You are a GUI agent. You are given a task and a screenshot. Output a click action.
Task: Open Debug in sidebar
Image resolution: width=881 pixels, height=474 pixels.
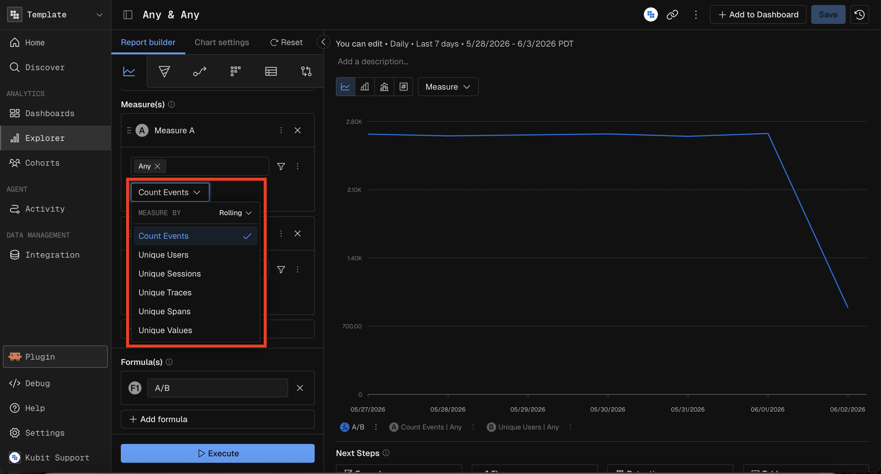tap(55, 383)
